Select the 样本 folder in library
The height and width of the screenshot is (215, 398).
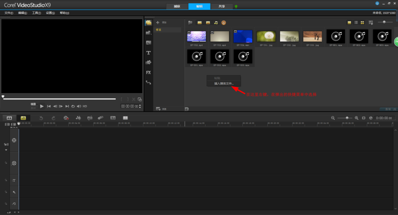click(x=168, y=30)
